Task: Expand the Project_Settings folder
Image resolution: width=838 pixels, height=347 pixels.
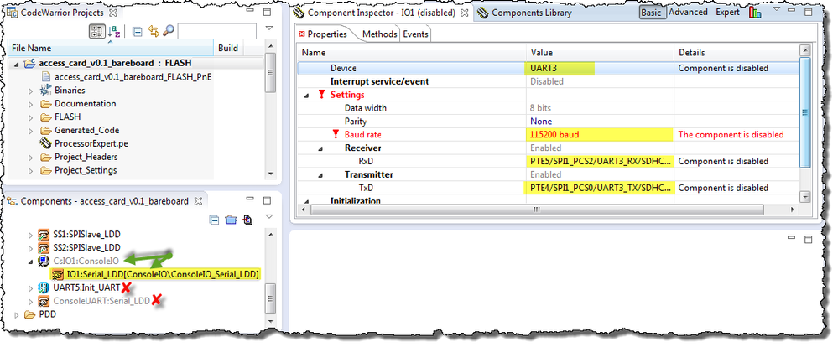Action: click(x=31, y=171)
